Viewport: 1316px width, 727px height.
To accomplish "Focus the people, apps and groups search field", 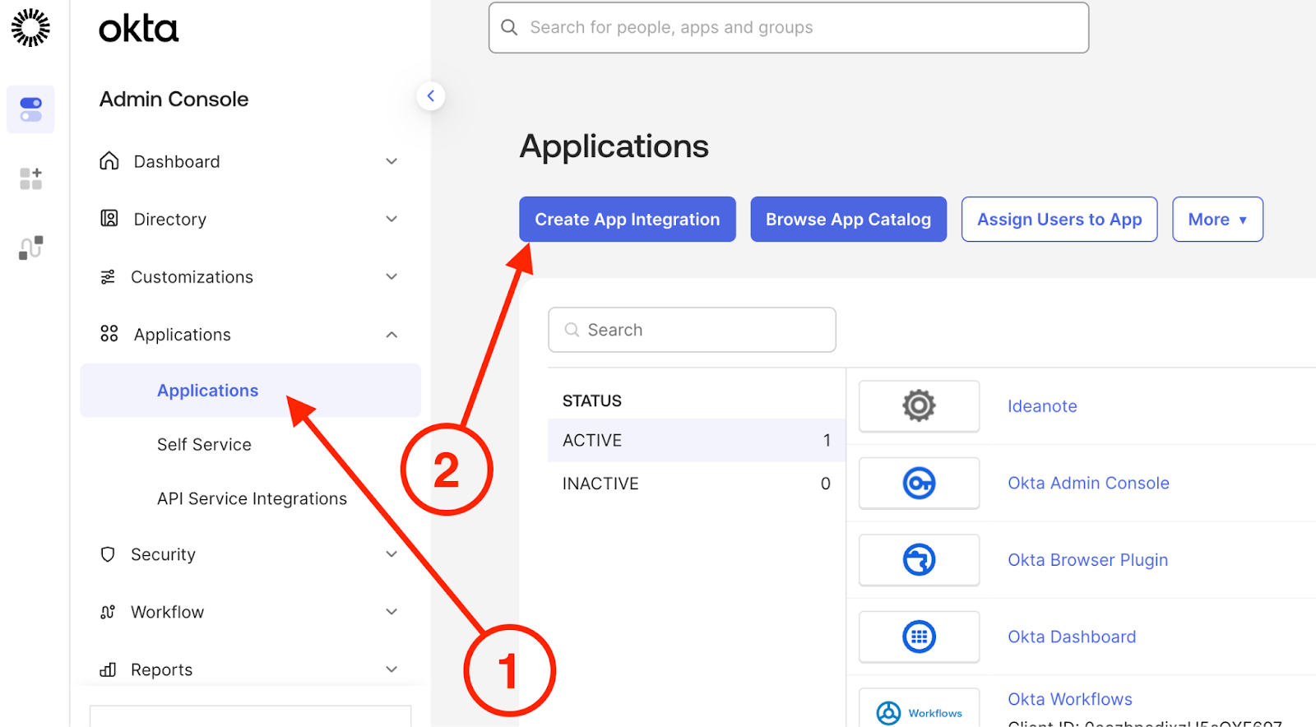I will click(x=789, y=27).
